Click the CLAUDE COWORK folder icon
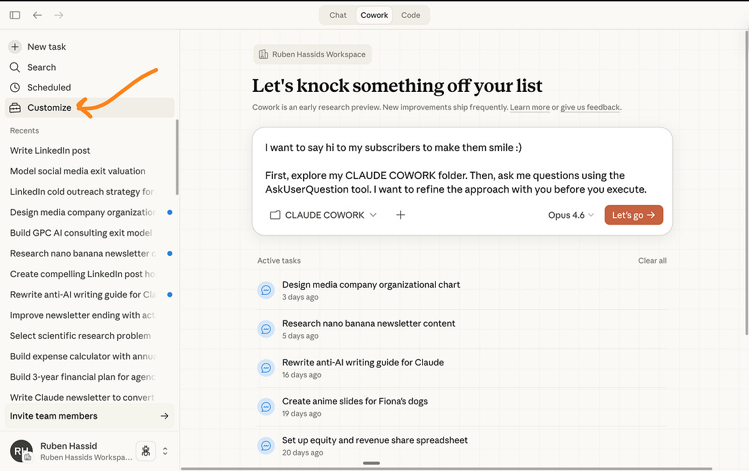 (x=275, y=215)
